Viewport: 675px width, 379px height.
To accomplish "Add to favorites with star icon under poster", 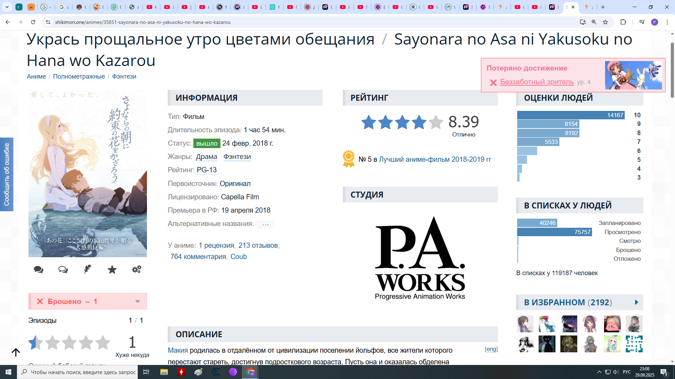I will [x=112, y=270].
